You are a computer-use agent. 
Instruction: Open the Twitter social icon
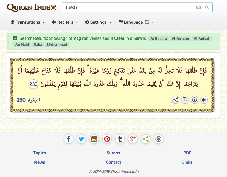[81, 139]
